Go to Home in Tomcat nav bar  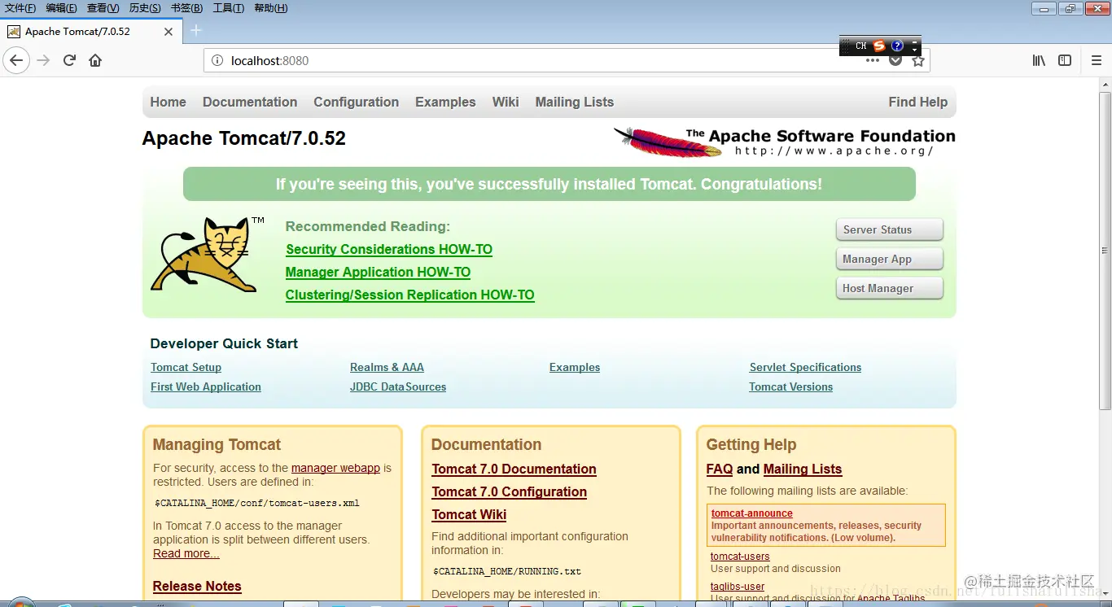tap(169, 102)
